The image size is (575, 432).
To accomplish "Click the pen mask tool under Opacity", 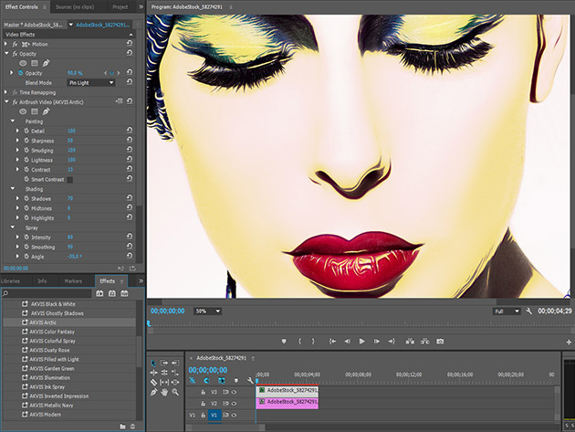I will pyautogui.click(x=47, y=63).
